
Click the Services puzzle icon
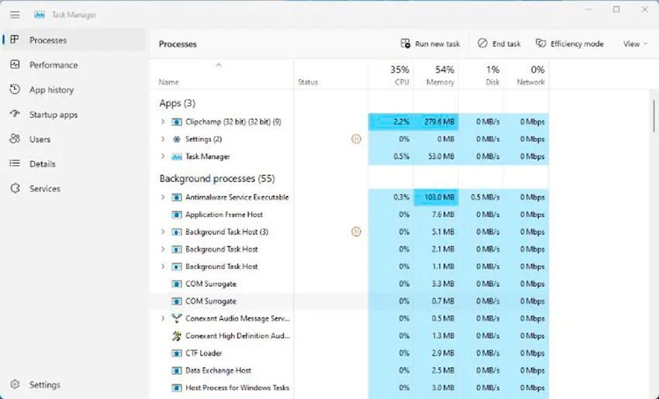click(x=15, y=188)
